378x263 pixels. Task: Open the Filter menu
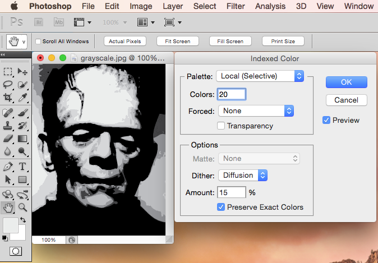click(236, 6)
